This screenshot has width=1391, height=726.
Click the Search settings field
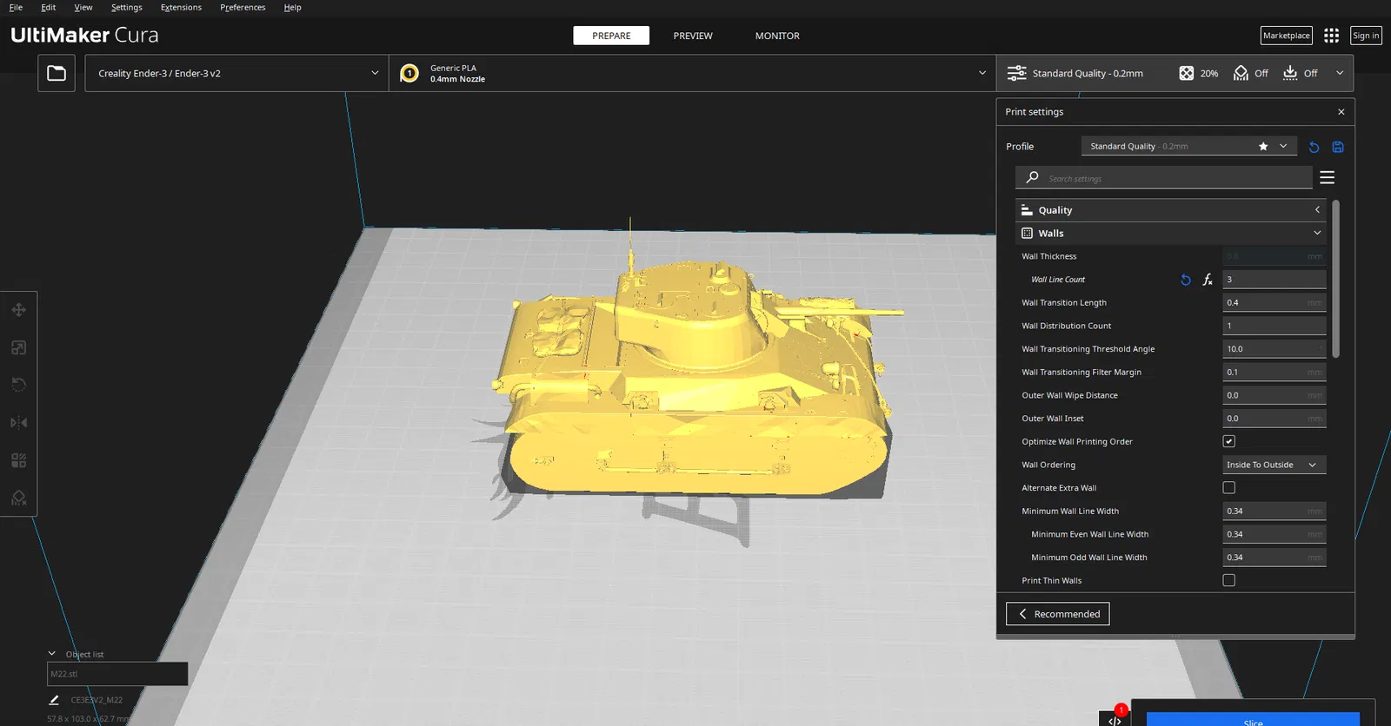1174,178
